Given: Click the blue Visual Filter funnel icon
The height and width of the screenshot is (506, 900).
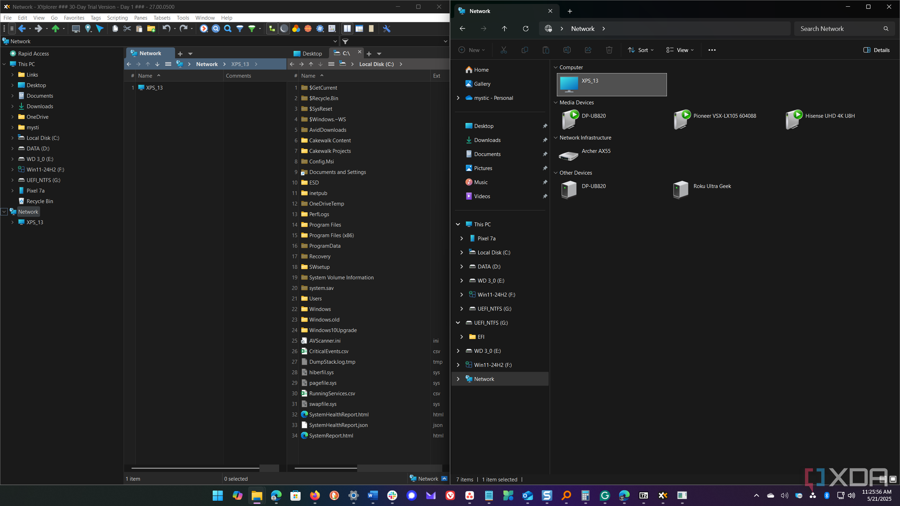Looking at the screenshot, I should (x=240, y=29).
